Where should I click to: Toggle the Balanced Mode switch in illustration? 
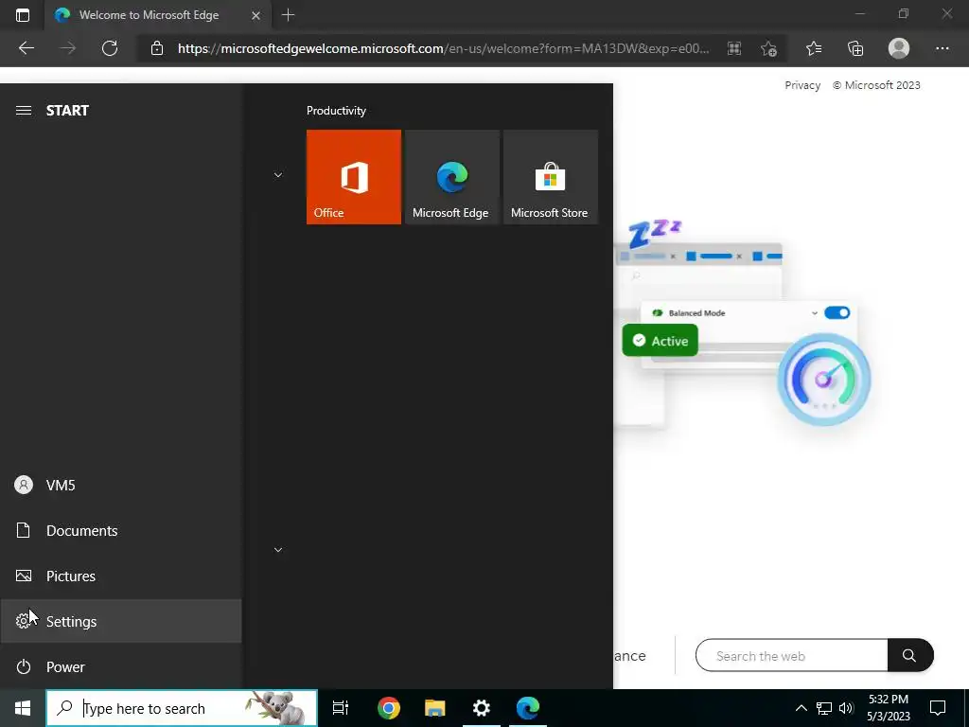[837, 312]
